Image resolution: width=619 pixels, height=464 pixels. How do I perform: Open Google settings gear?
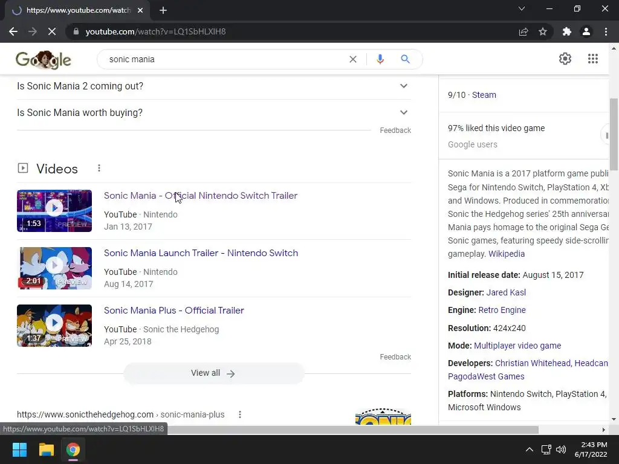tap(565, 59)
